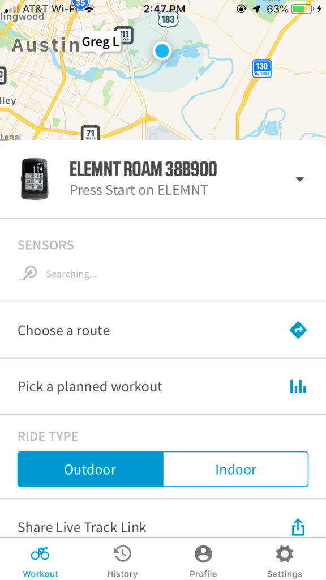Open Choose a route
The height and width of the screenshot is (580, 326).
(x=163, y=330)
